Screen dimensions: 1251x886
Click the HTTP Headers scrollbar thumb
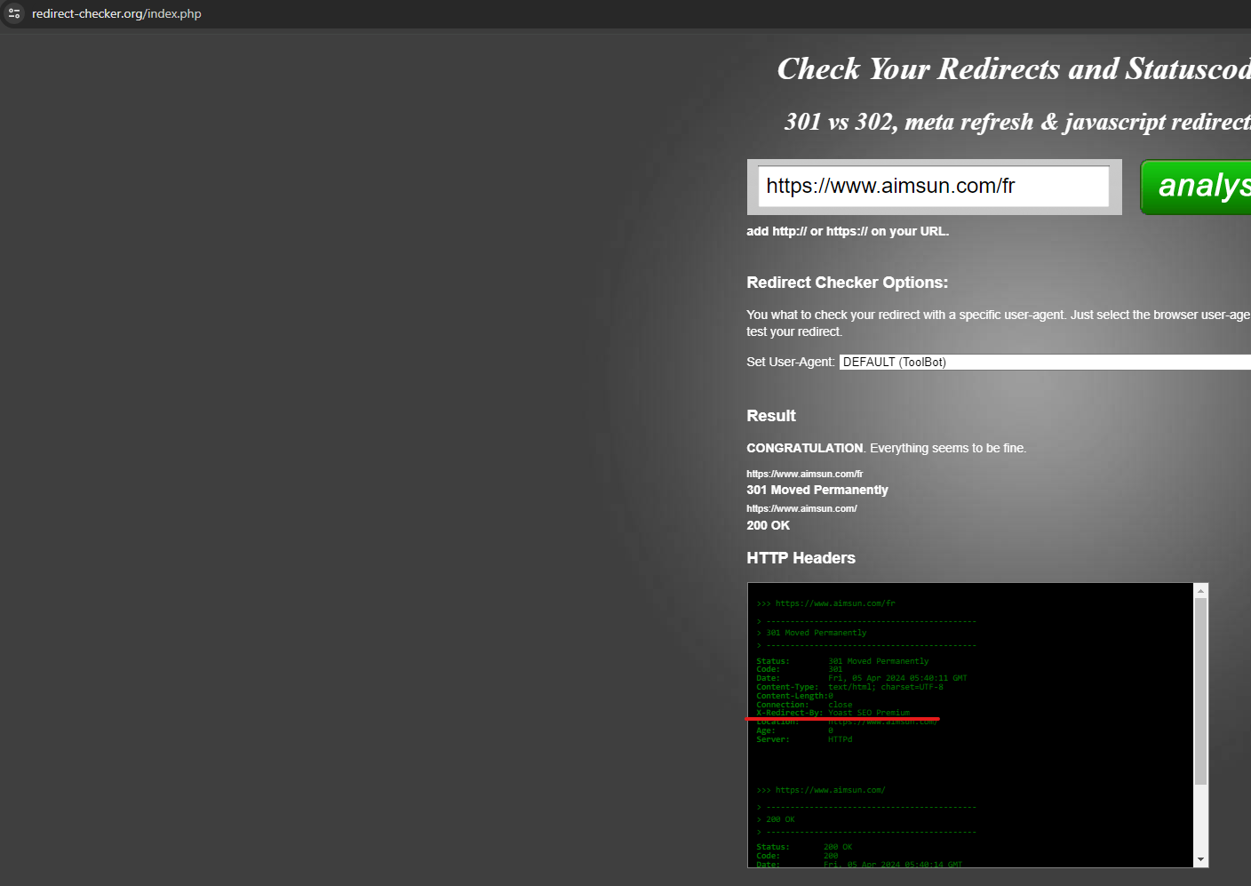pyautogui.click(x=1200, y=691)
